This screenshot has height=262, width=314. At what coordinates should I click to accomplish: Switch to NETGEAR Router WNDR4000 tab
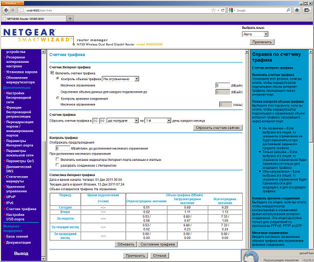pos(33,19)
